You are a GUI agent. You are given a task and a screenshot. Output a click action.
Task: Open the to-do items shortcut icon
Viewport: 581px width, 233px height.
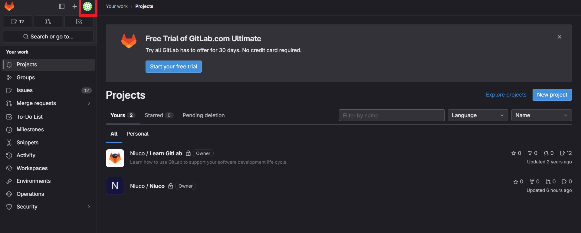pyautogui.click(x=79, y=21)
